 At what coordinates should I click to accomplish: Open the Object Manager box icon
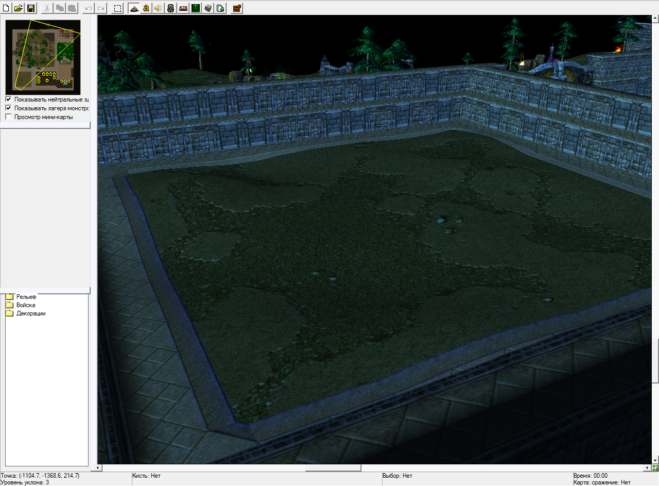[x=208, y=8]
